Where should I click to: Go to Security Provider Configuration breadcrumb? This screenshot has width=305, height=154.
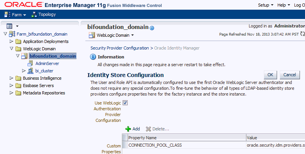pyautogui.click(x=120, y=48)
